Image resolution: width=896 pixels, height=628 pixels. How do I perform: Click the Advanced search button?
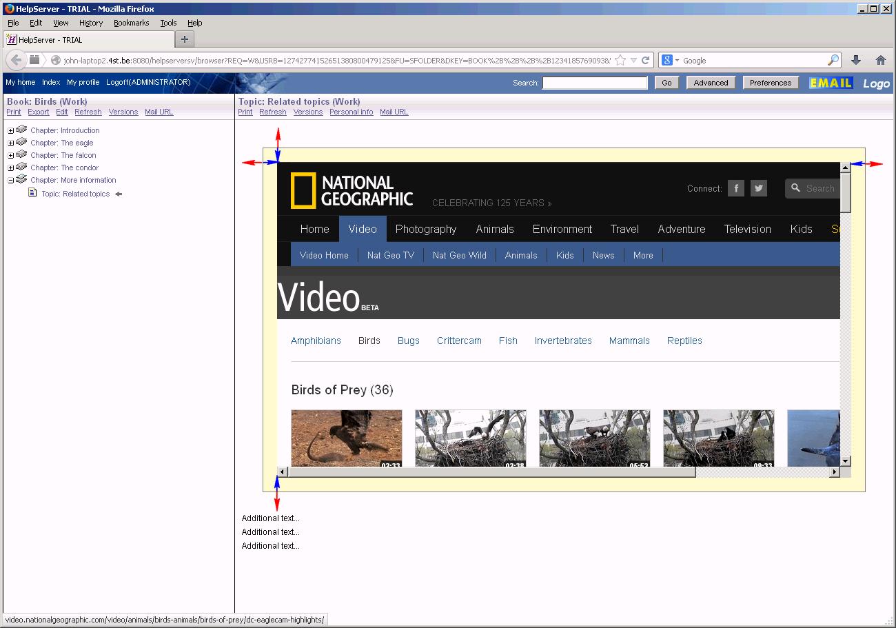[x=711, y=83]
